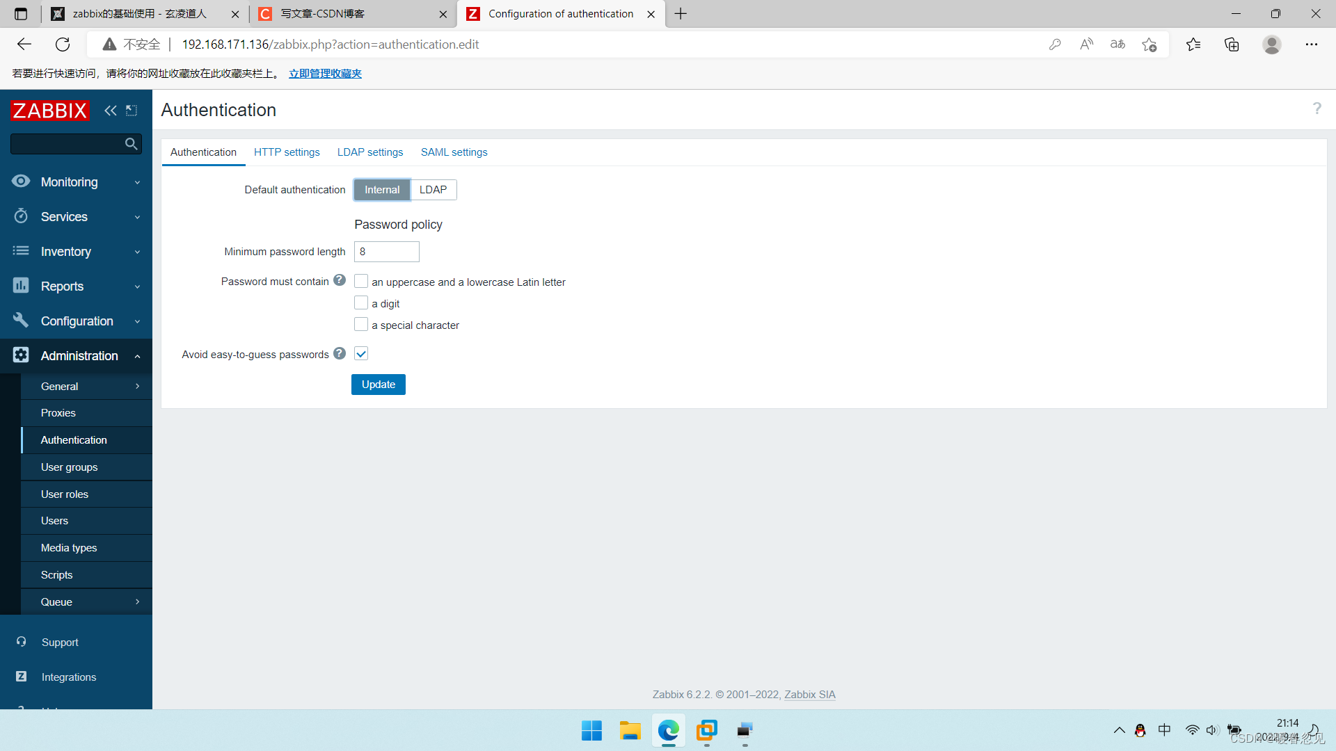Click the easy-to-guess passwords help icon
Screen dimensions: 1336x751
[x=340, y=353]
